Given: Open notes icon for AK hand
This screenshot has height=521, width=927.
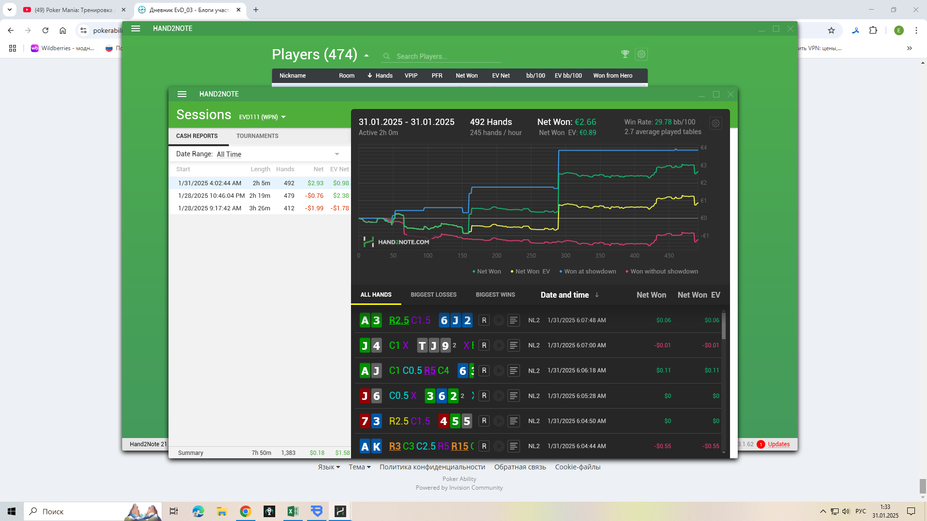Looking at the screenshot, I should 514,446.
